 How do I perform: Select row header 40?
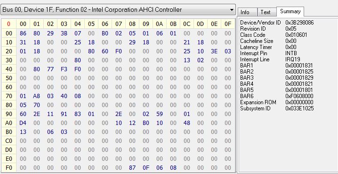(x=8, y=69)
